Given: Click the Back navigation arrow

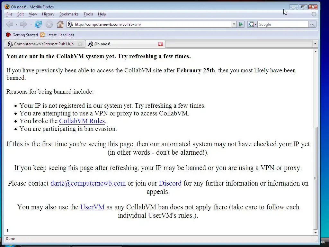Looking at the screenshot, I should (x=9, y=24).
